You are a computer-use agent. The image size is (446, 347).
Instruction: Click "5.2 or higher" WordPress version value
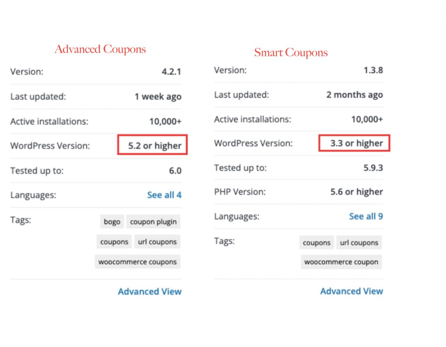tap(155, 146)
